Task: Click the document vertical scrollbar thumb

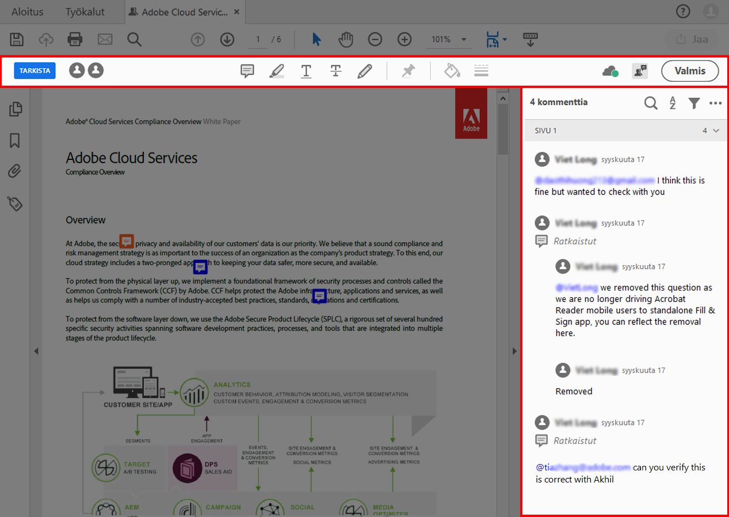Action: [x=502, y=129]
